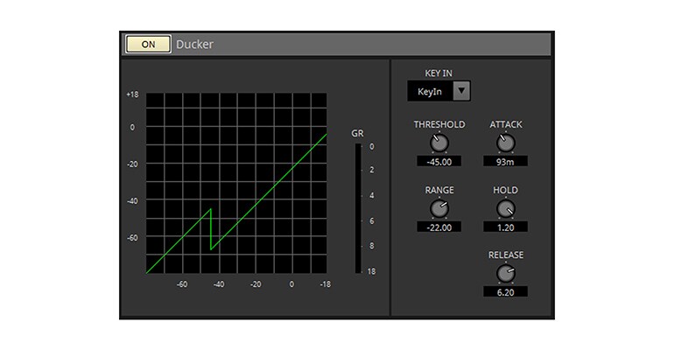Select the RANGE knob
Image resolution: width=674 pixels, height=350 pixels.
(439, 208)
